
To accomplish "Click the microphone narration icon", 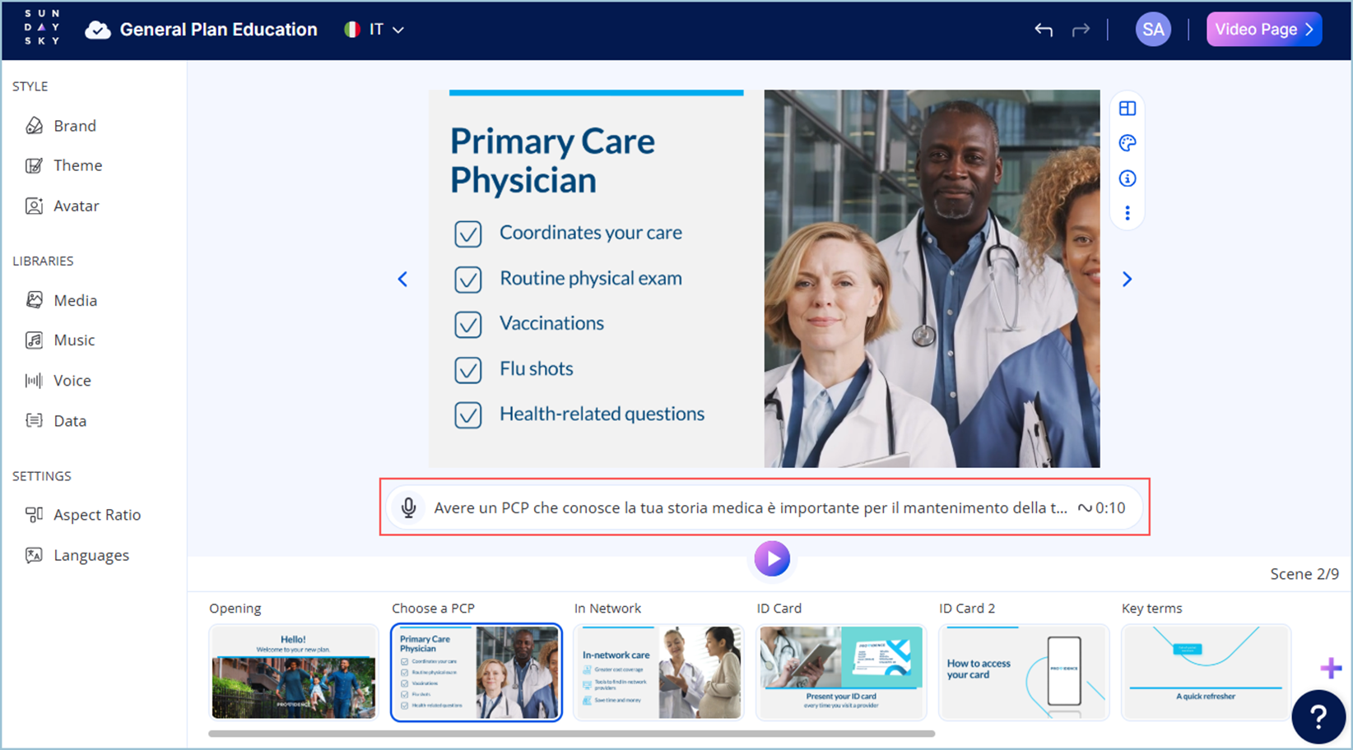I will click(x=408, y=507).
